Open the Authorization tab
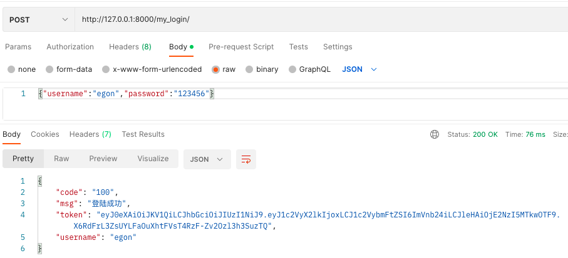 pyautogui.click(x=70, y=47)
